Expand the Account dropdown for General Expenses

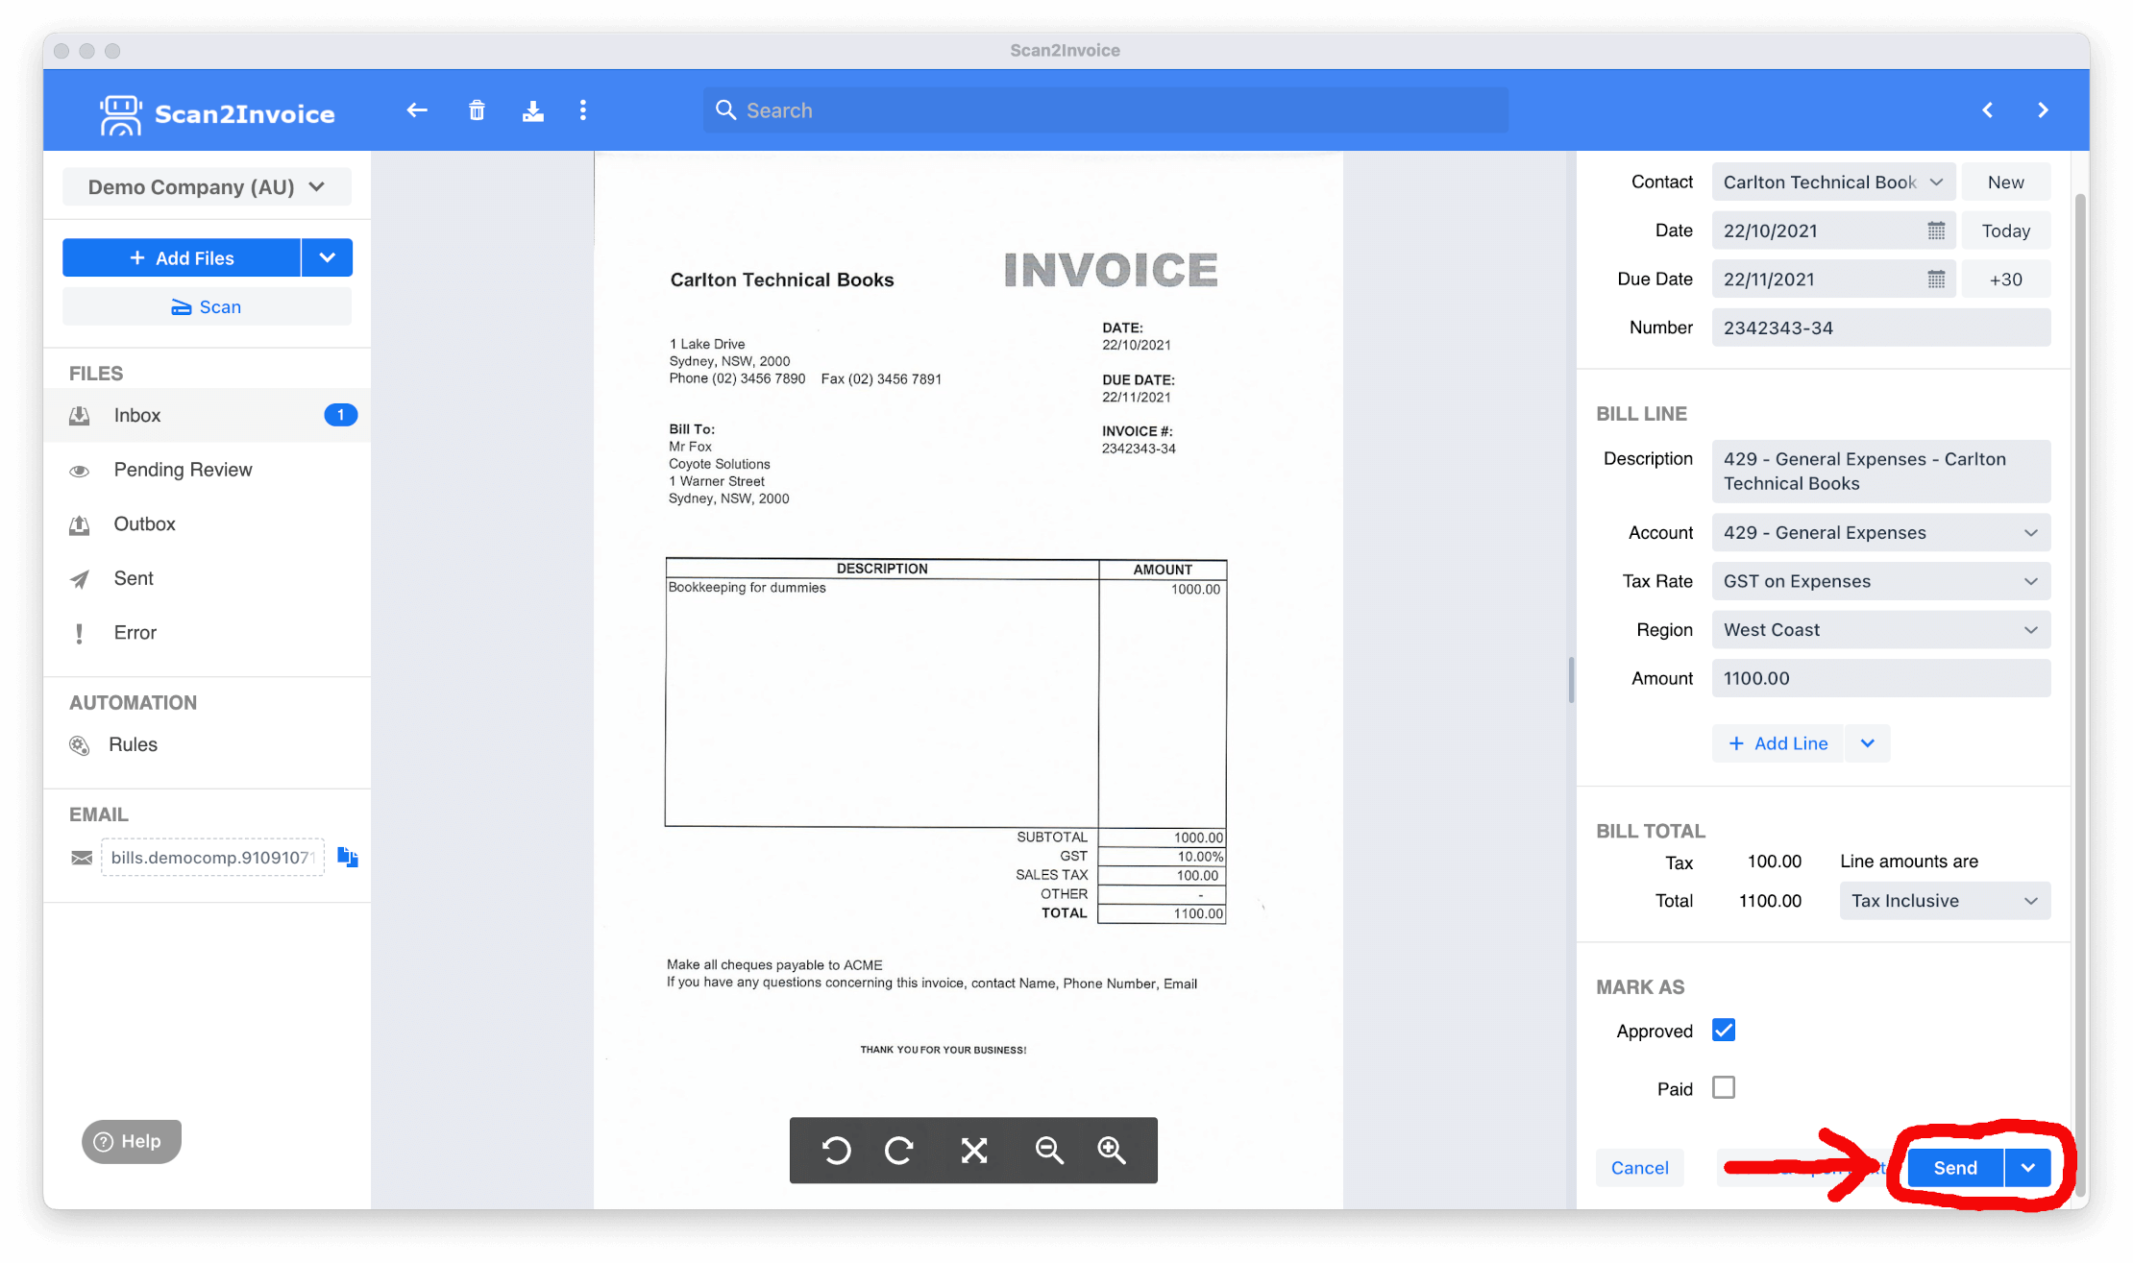(x=2031, y=532)
